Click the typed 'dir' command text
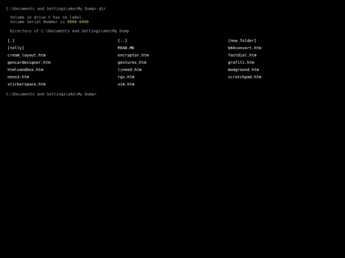The height and width of the screenshot is (258, 345). pos(102,9)
